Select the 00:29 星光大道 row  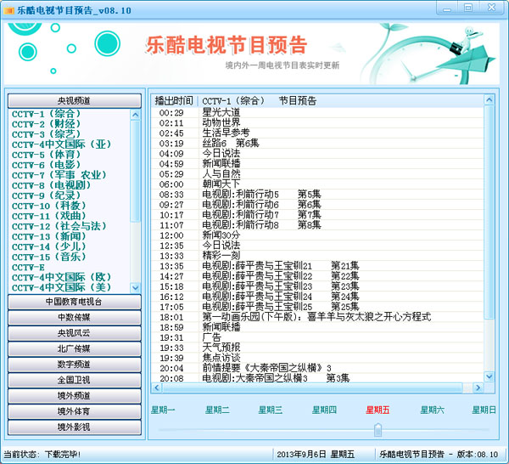(317, 113)
